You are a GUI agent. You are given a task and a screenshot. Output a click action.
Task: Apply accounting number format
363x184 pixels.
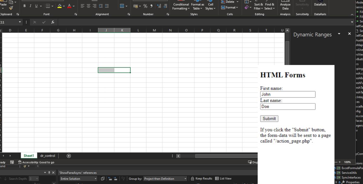[136, 6]
